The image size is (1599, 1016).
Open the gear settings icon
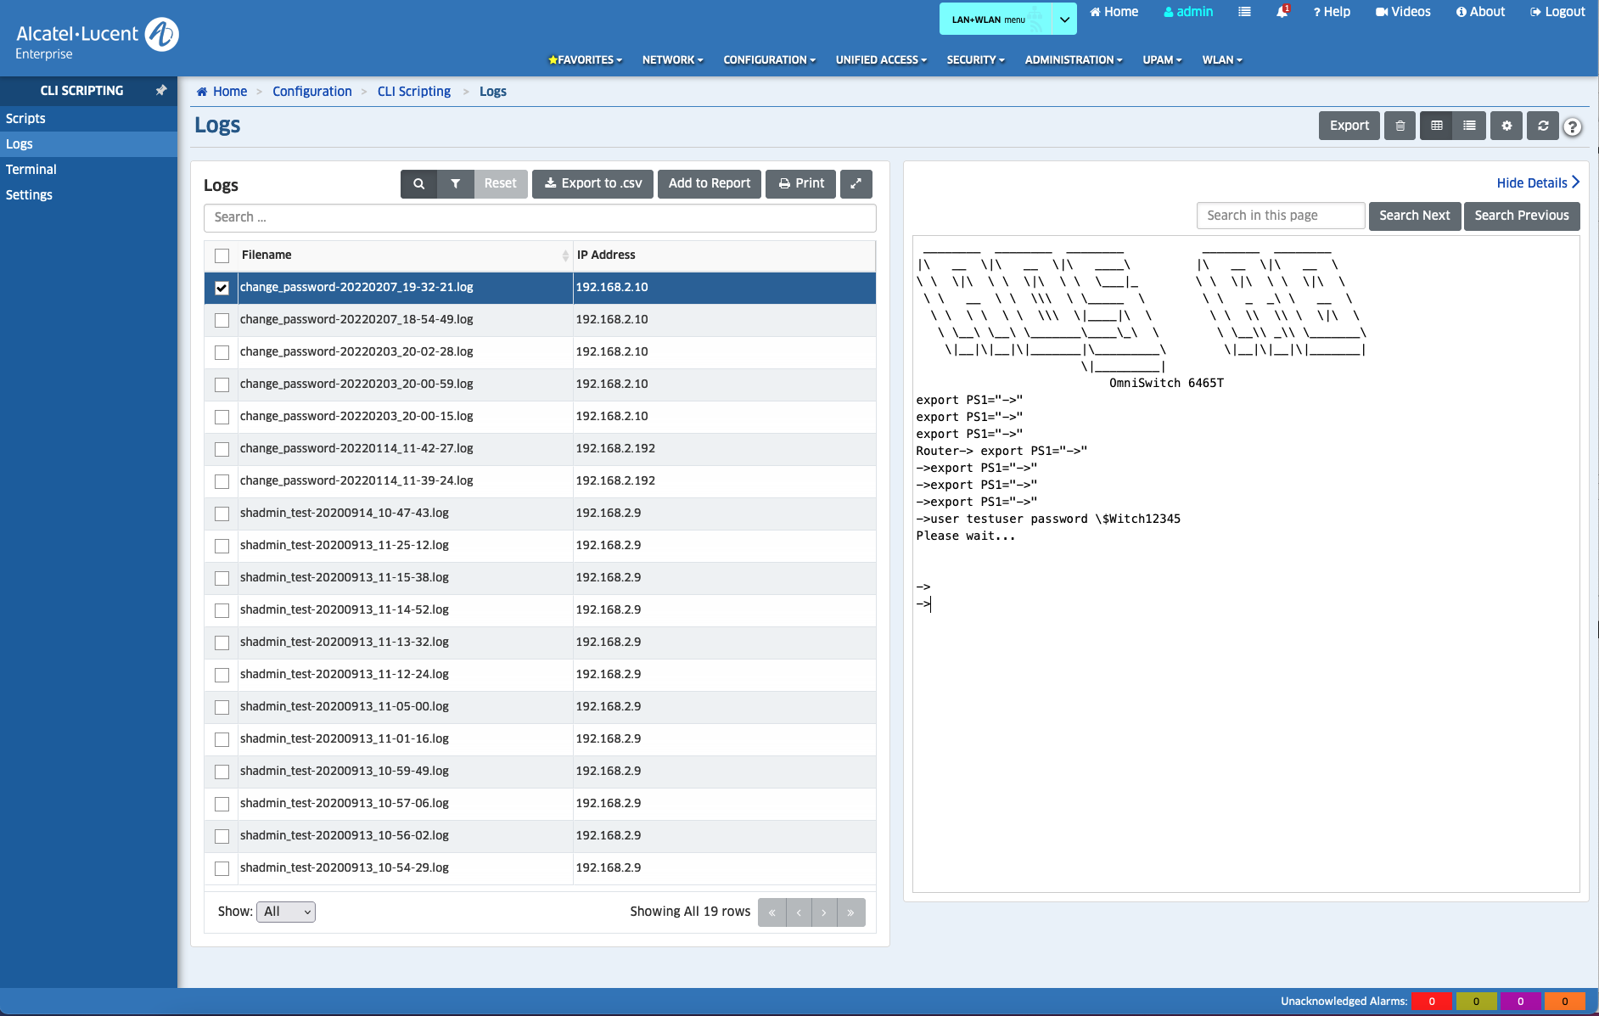(x=1506, y=126)
